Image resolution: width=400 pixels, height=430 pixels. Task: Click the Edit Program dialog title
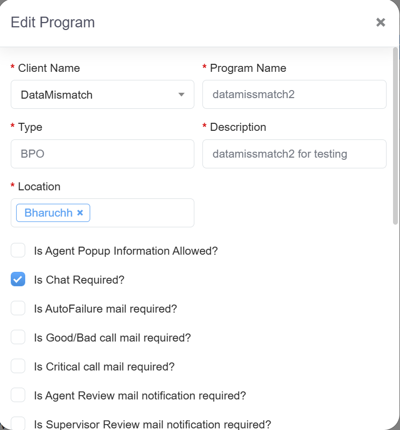53,23
